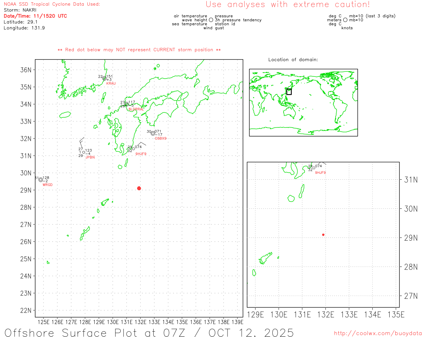The image size is (422, 337).
Task: Click the 128 pressure value near WRGD
Action: (x=46, y=178)
